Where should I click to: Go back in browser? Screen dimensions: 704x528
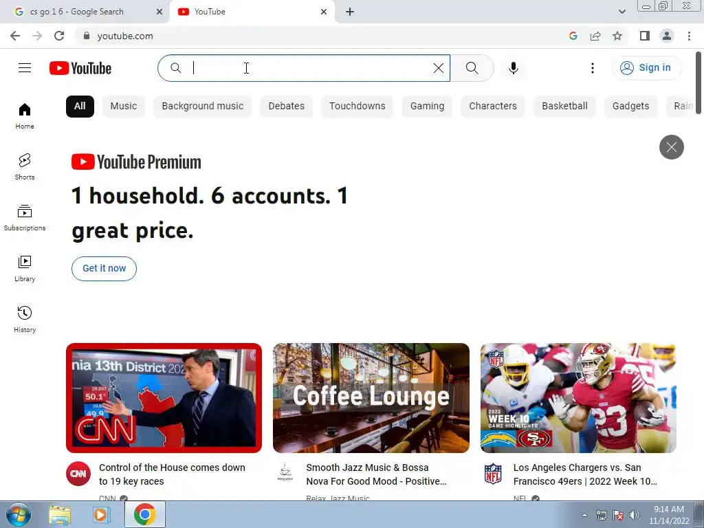tap(15, 36)
